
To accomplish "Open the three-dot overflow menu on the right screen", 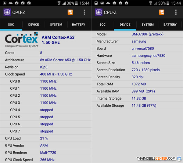I will tap(176, 13).
